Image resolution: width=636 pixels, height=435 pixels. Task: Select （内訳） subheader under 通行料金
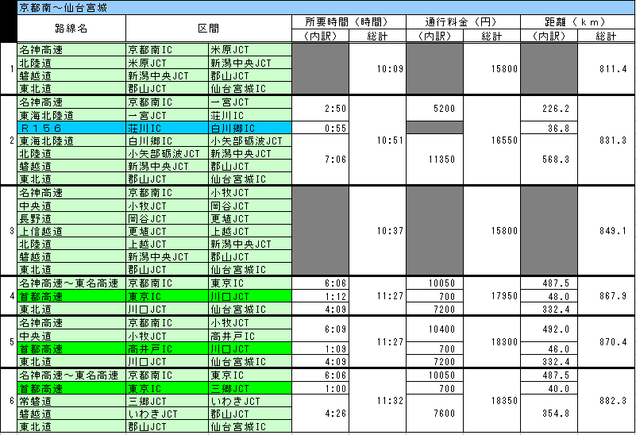click(x=434, y=36)
